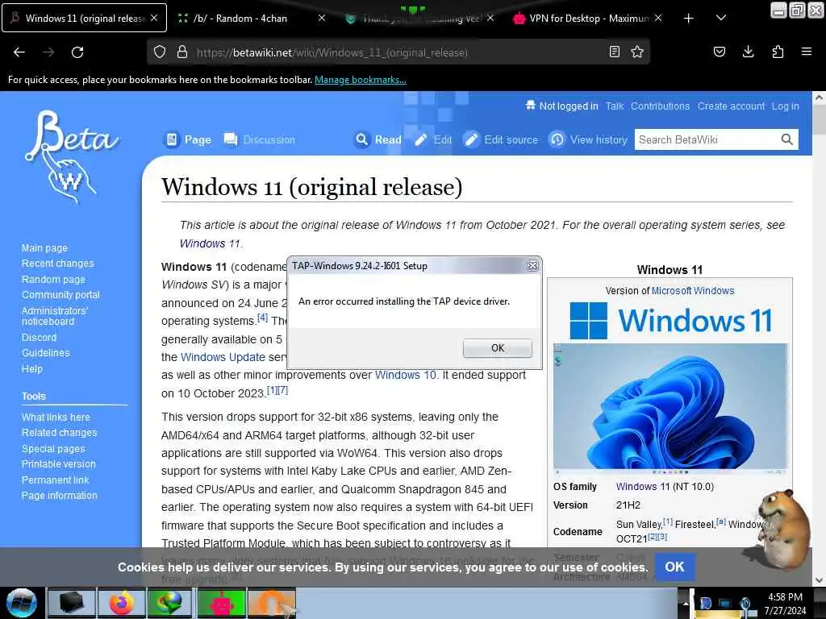Open What links here tool
The height and width of the screenshot is (619, 826).
pos(56,417)
